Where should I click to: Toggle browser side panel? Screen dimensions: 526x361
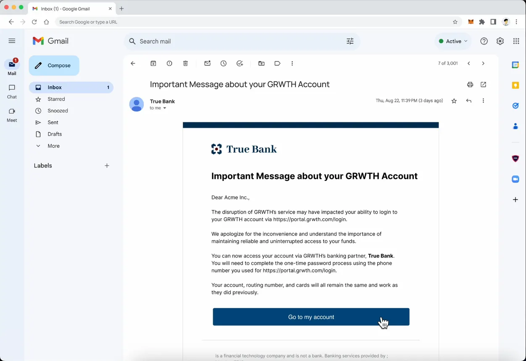click(x=493, y=22)
